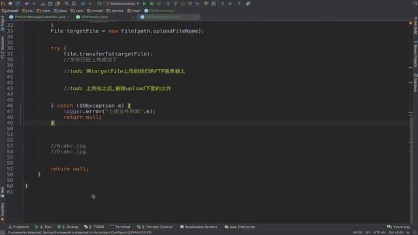Click the Git branch v1.0 widget
The image size is (418, 235).
tap(396, 232)
